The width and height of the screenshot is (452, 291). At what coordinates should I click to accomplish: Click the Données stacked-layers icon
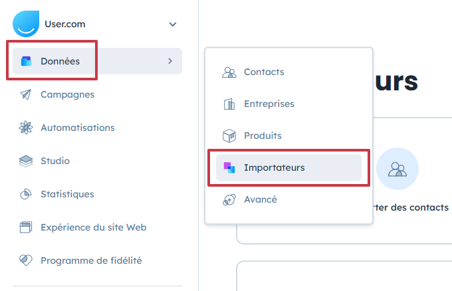pyautogui.click(x=26, y=61)
